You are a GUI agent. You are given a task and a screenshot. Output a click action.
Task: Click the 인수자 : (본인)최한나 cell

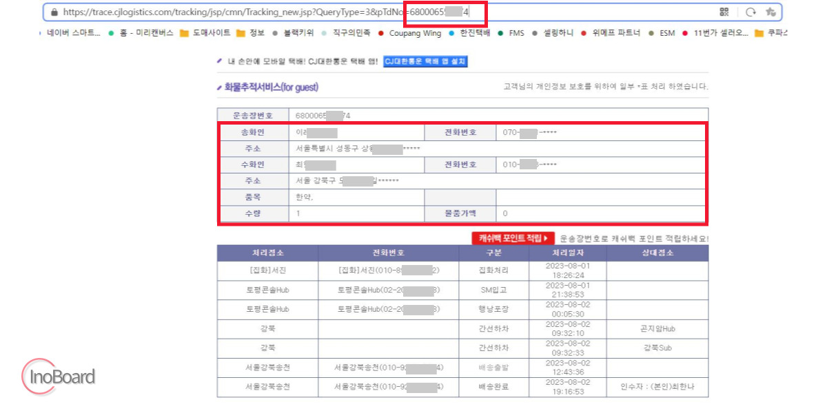coord(657,386)
